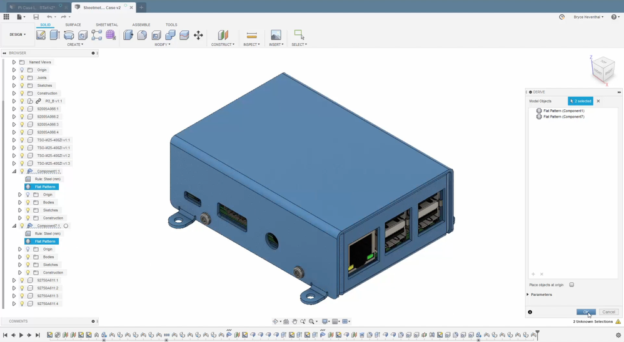Select the Extrude tool
The image size is (624, 342).
point(54,35)
